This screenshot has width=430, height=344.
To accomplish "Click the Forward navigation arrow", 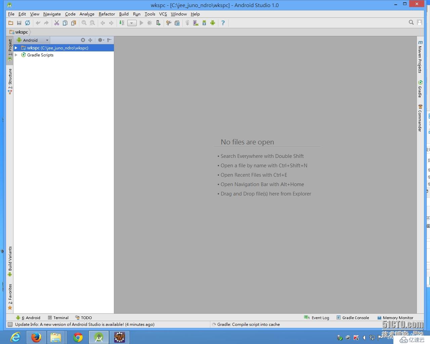I will [x=111, y=23].
